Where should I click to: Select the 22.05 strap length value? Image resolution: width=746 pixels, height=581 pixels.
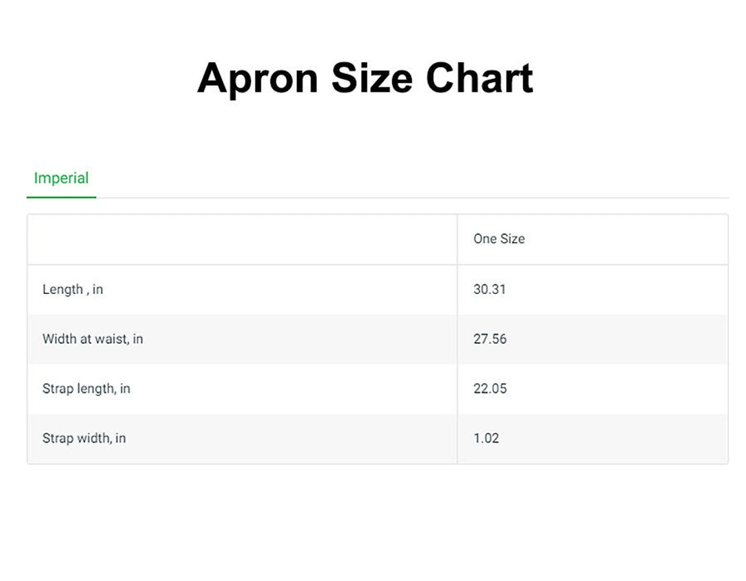pos(490,388)
